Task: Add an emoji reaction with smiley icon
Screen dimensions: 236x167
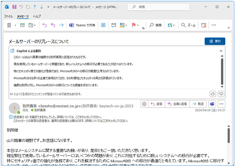Action: pyautogui.click(x=144, y=104)
